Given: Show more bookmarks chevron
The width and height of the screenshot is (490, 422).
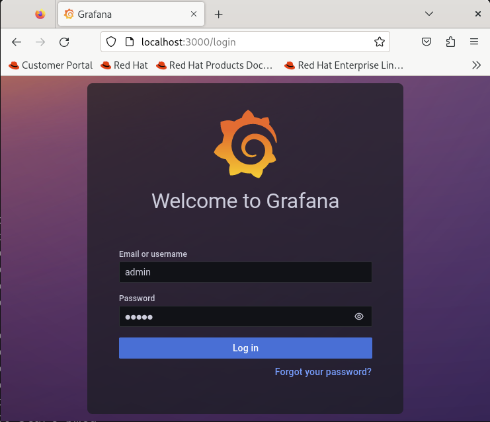Looking at the screenshot, I should coord(476,65).
